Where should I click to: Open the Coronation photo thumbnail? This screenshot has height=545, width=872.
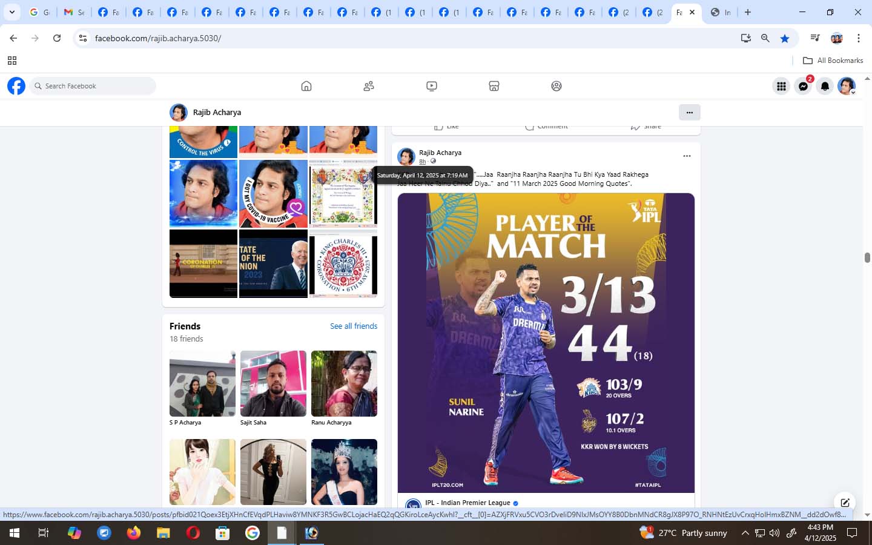(x=203, y=263)
